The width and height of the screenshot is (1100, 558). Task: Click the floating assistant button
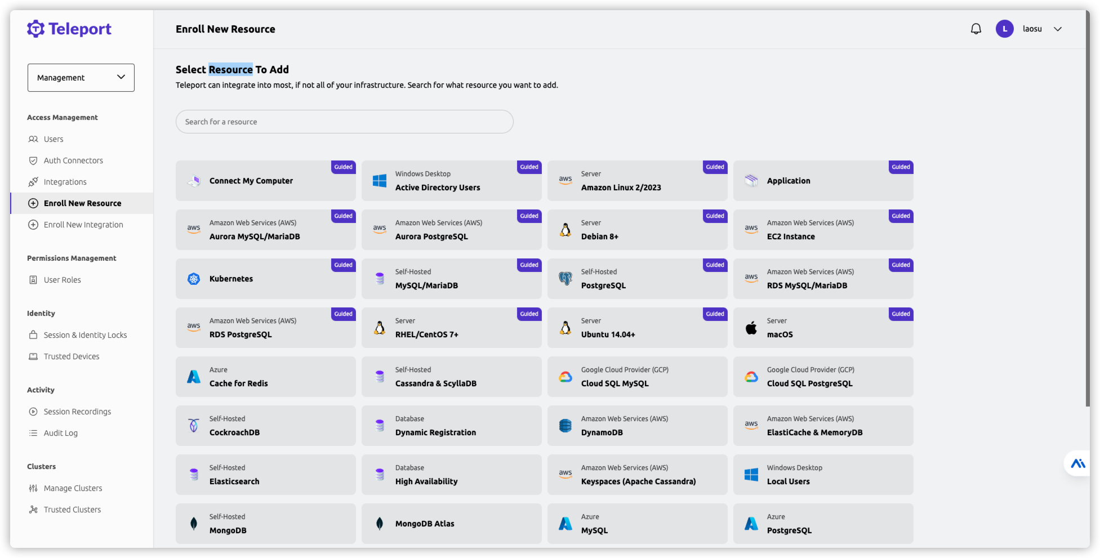pyautogui.click(x=1077, y=463)
